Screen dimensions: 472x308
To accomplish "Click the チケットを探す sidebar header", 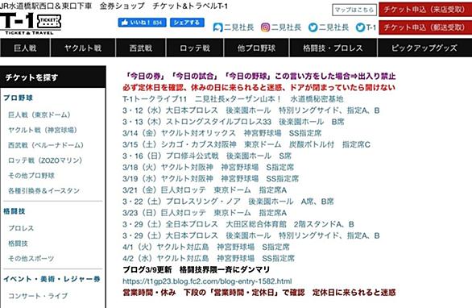I will coord(53,77).
